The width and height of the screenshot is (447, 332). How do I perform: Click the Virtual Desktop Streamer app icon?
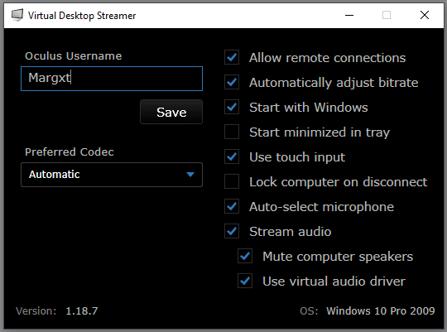17,15
